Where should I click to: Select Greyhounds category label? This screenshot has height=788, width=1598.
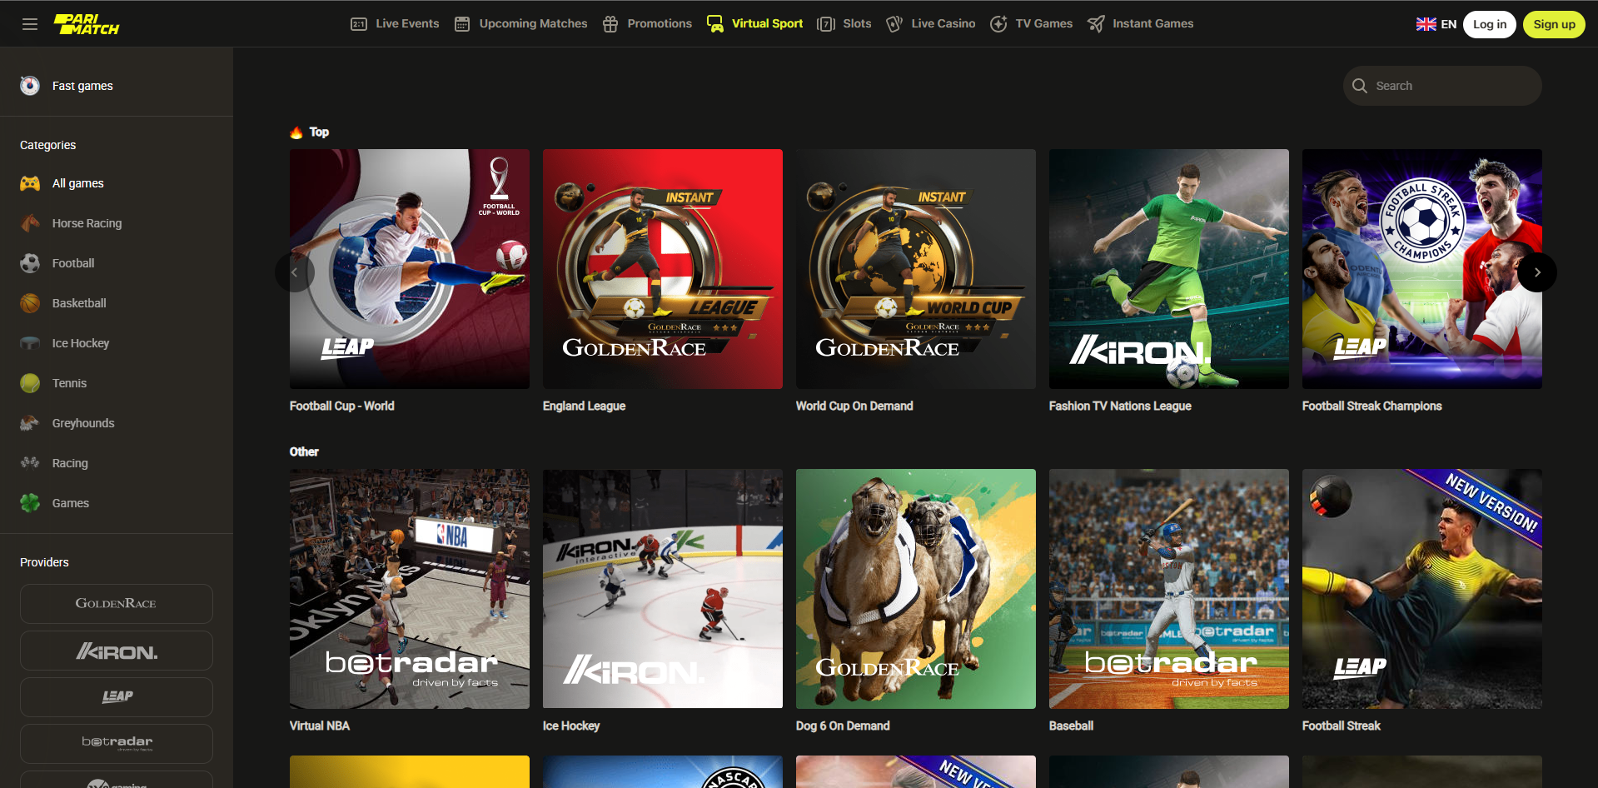coord(83,423)
